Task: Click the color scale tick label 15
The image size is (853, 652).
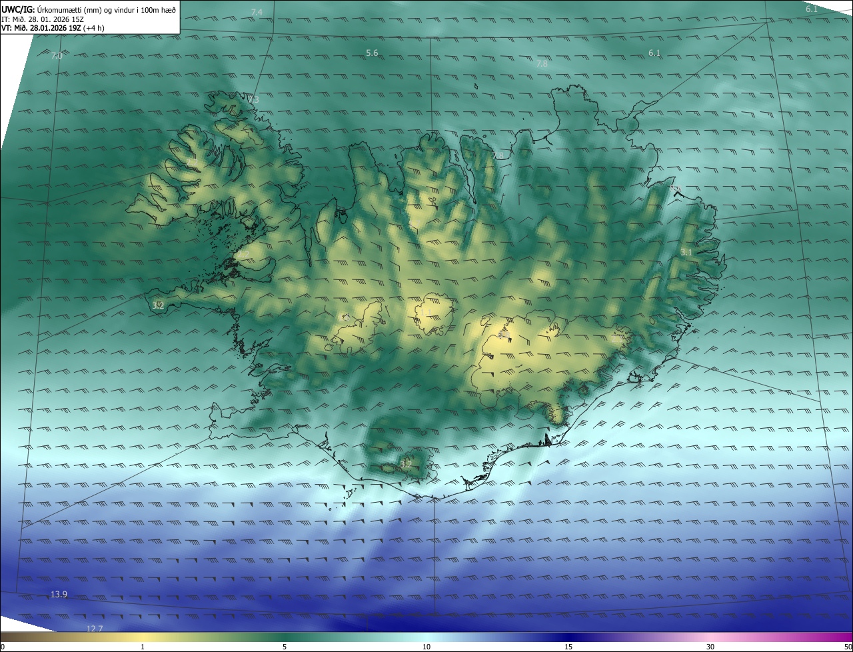Action: 568,647
